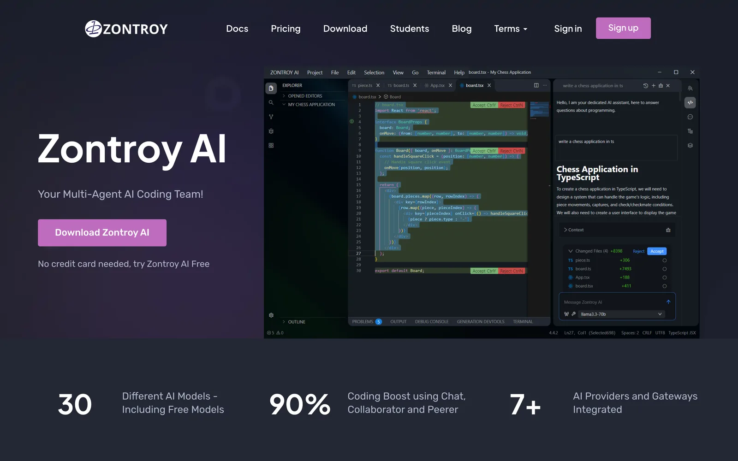738x461 pixels.
Task: Click the Sign up button
Action: click(623, 28)
